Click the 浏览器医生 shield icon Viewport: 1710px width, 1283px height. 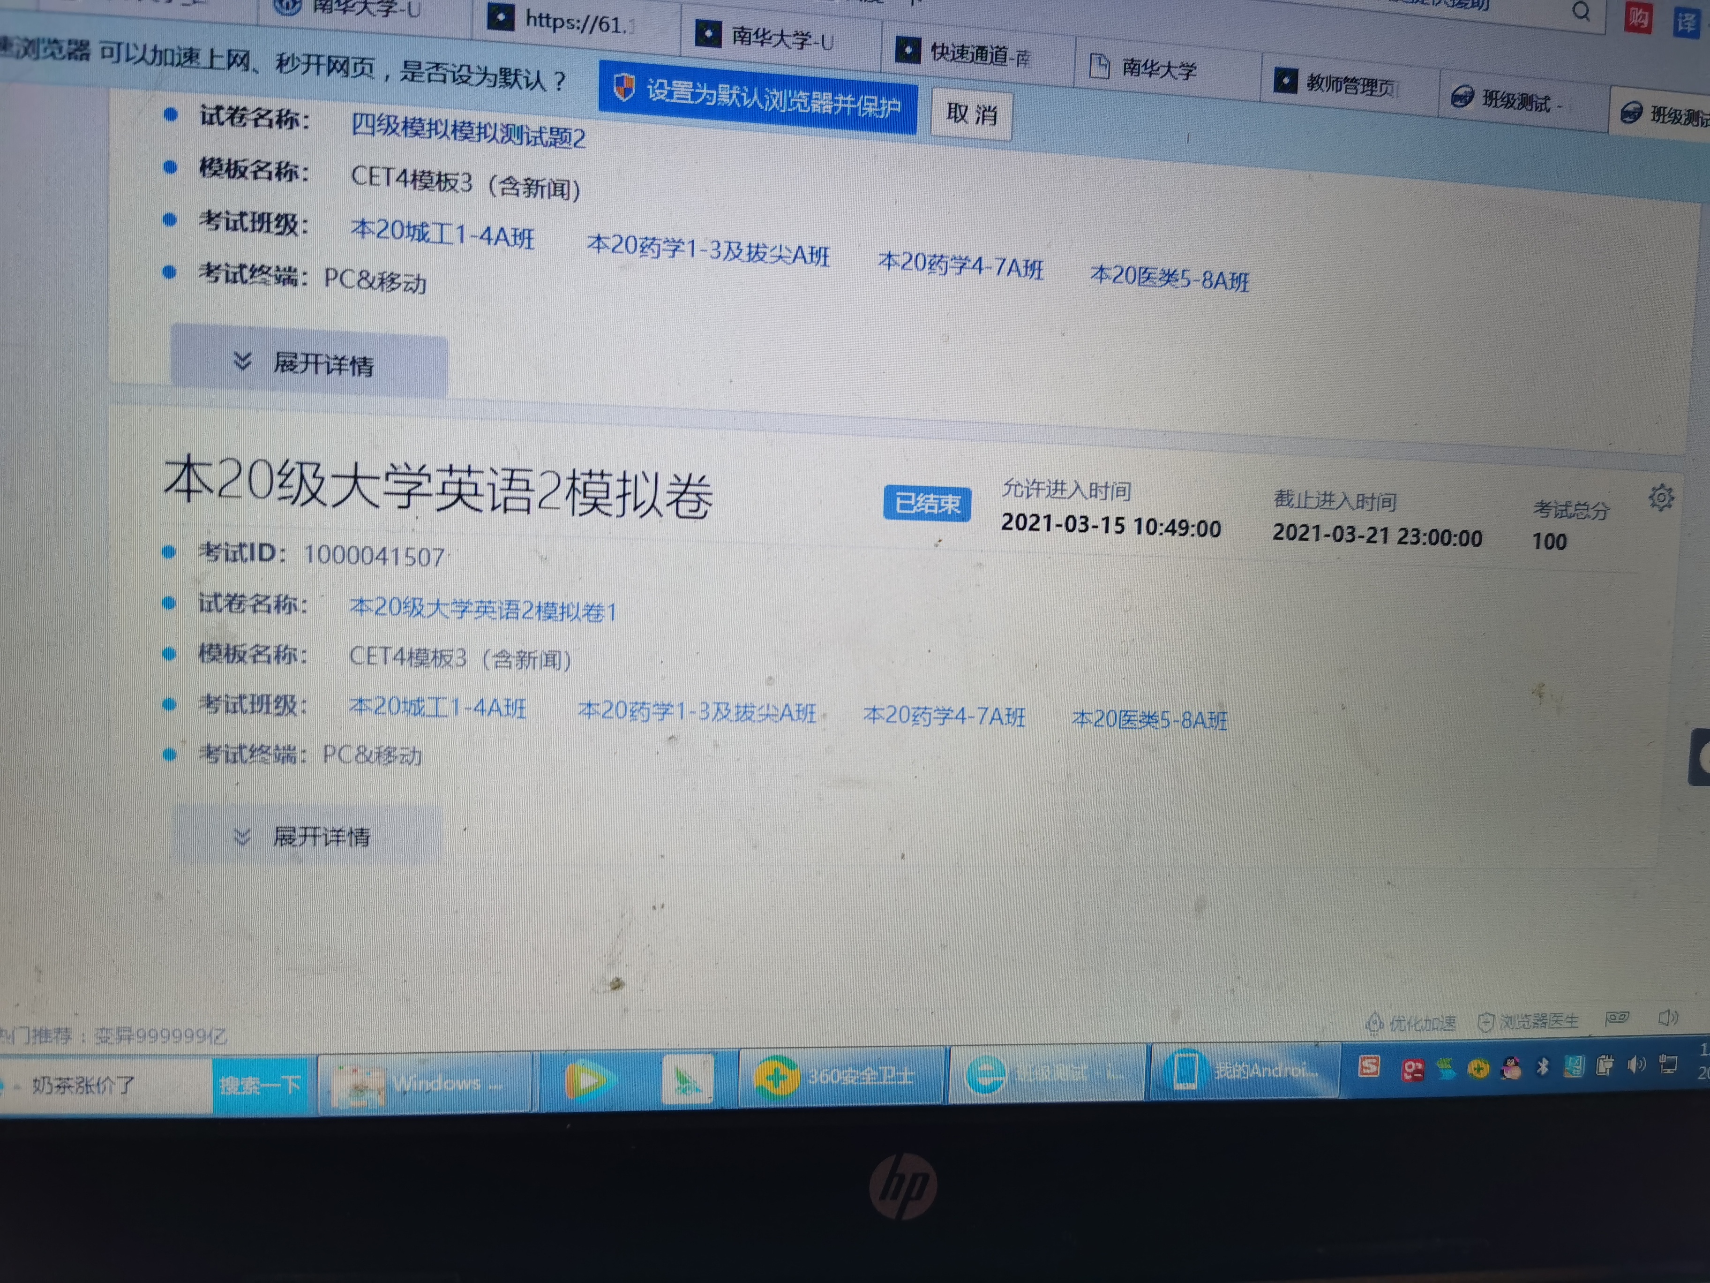click(1485, 1022)
